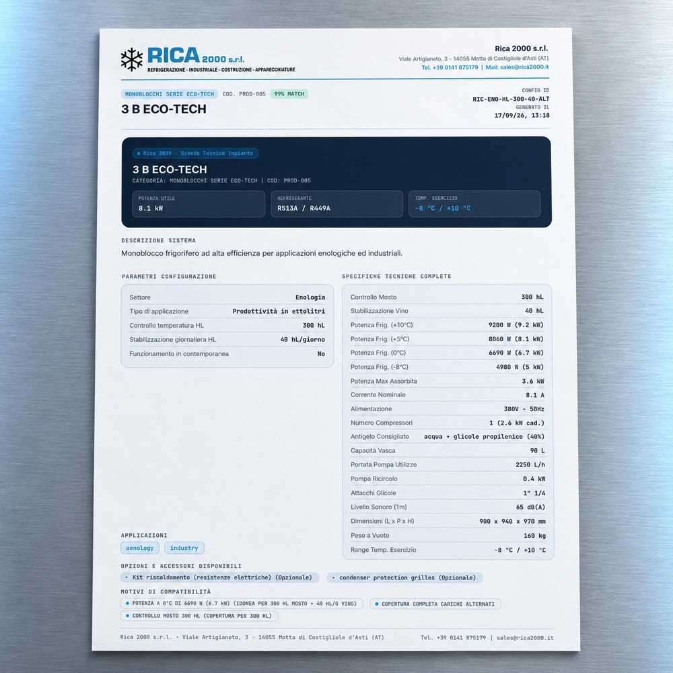Select the COD. PROD-005 text
This screenshot has width=673, height=673.
[x=244, y=94]
